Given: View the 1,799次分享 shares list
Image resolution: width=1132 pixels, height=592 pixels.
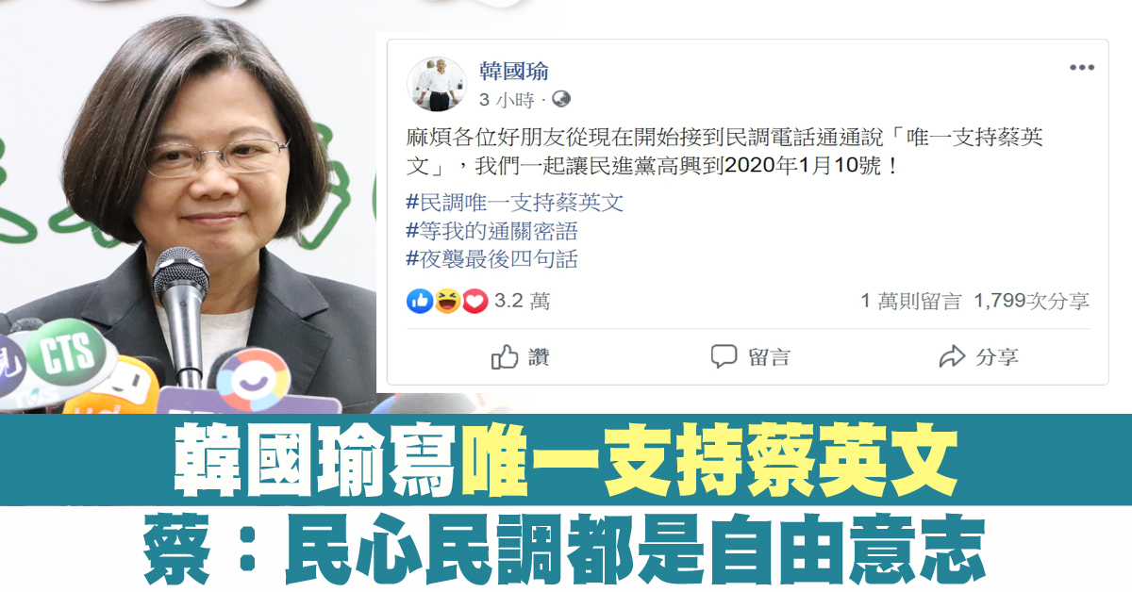Looking at the screenshot, I should (x=1031, y=302).
